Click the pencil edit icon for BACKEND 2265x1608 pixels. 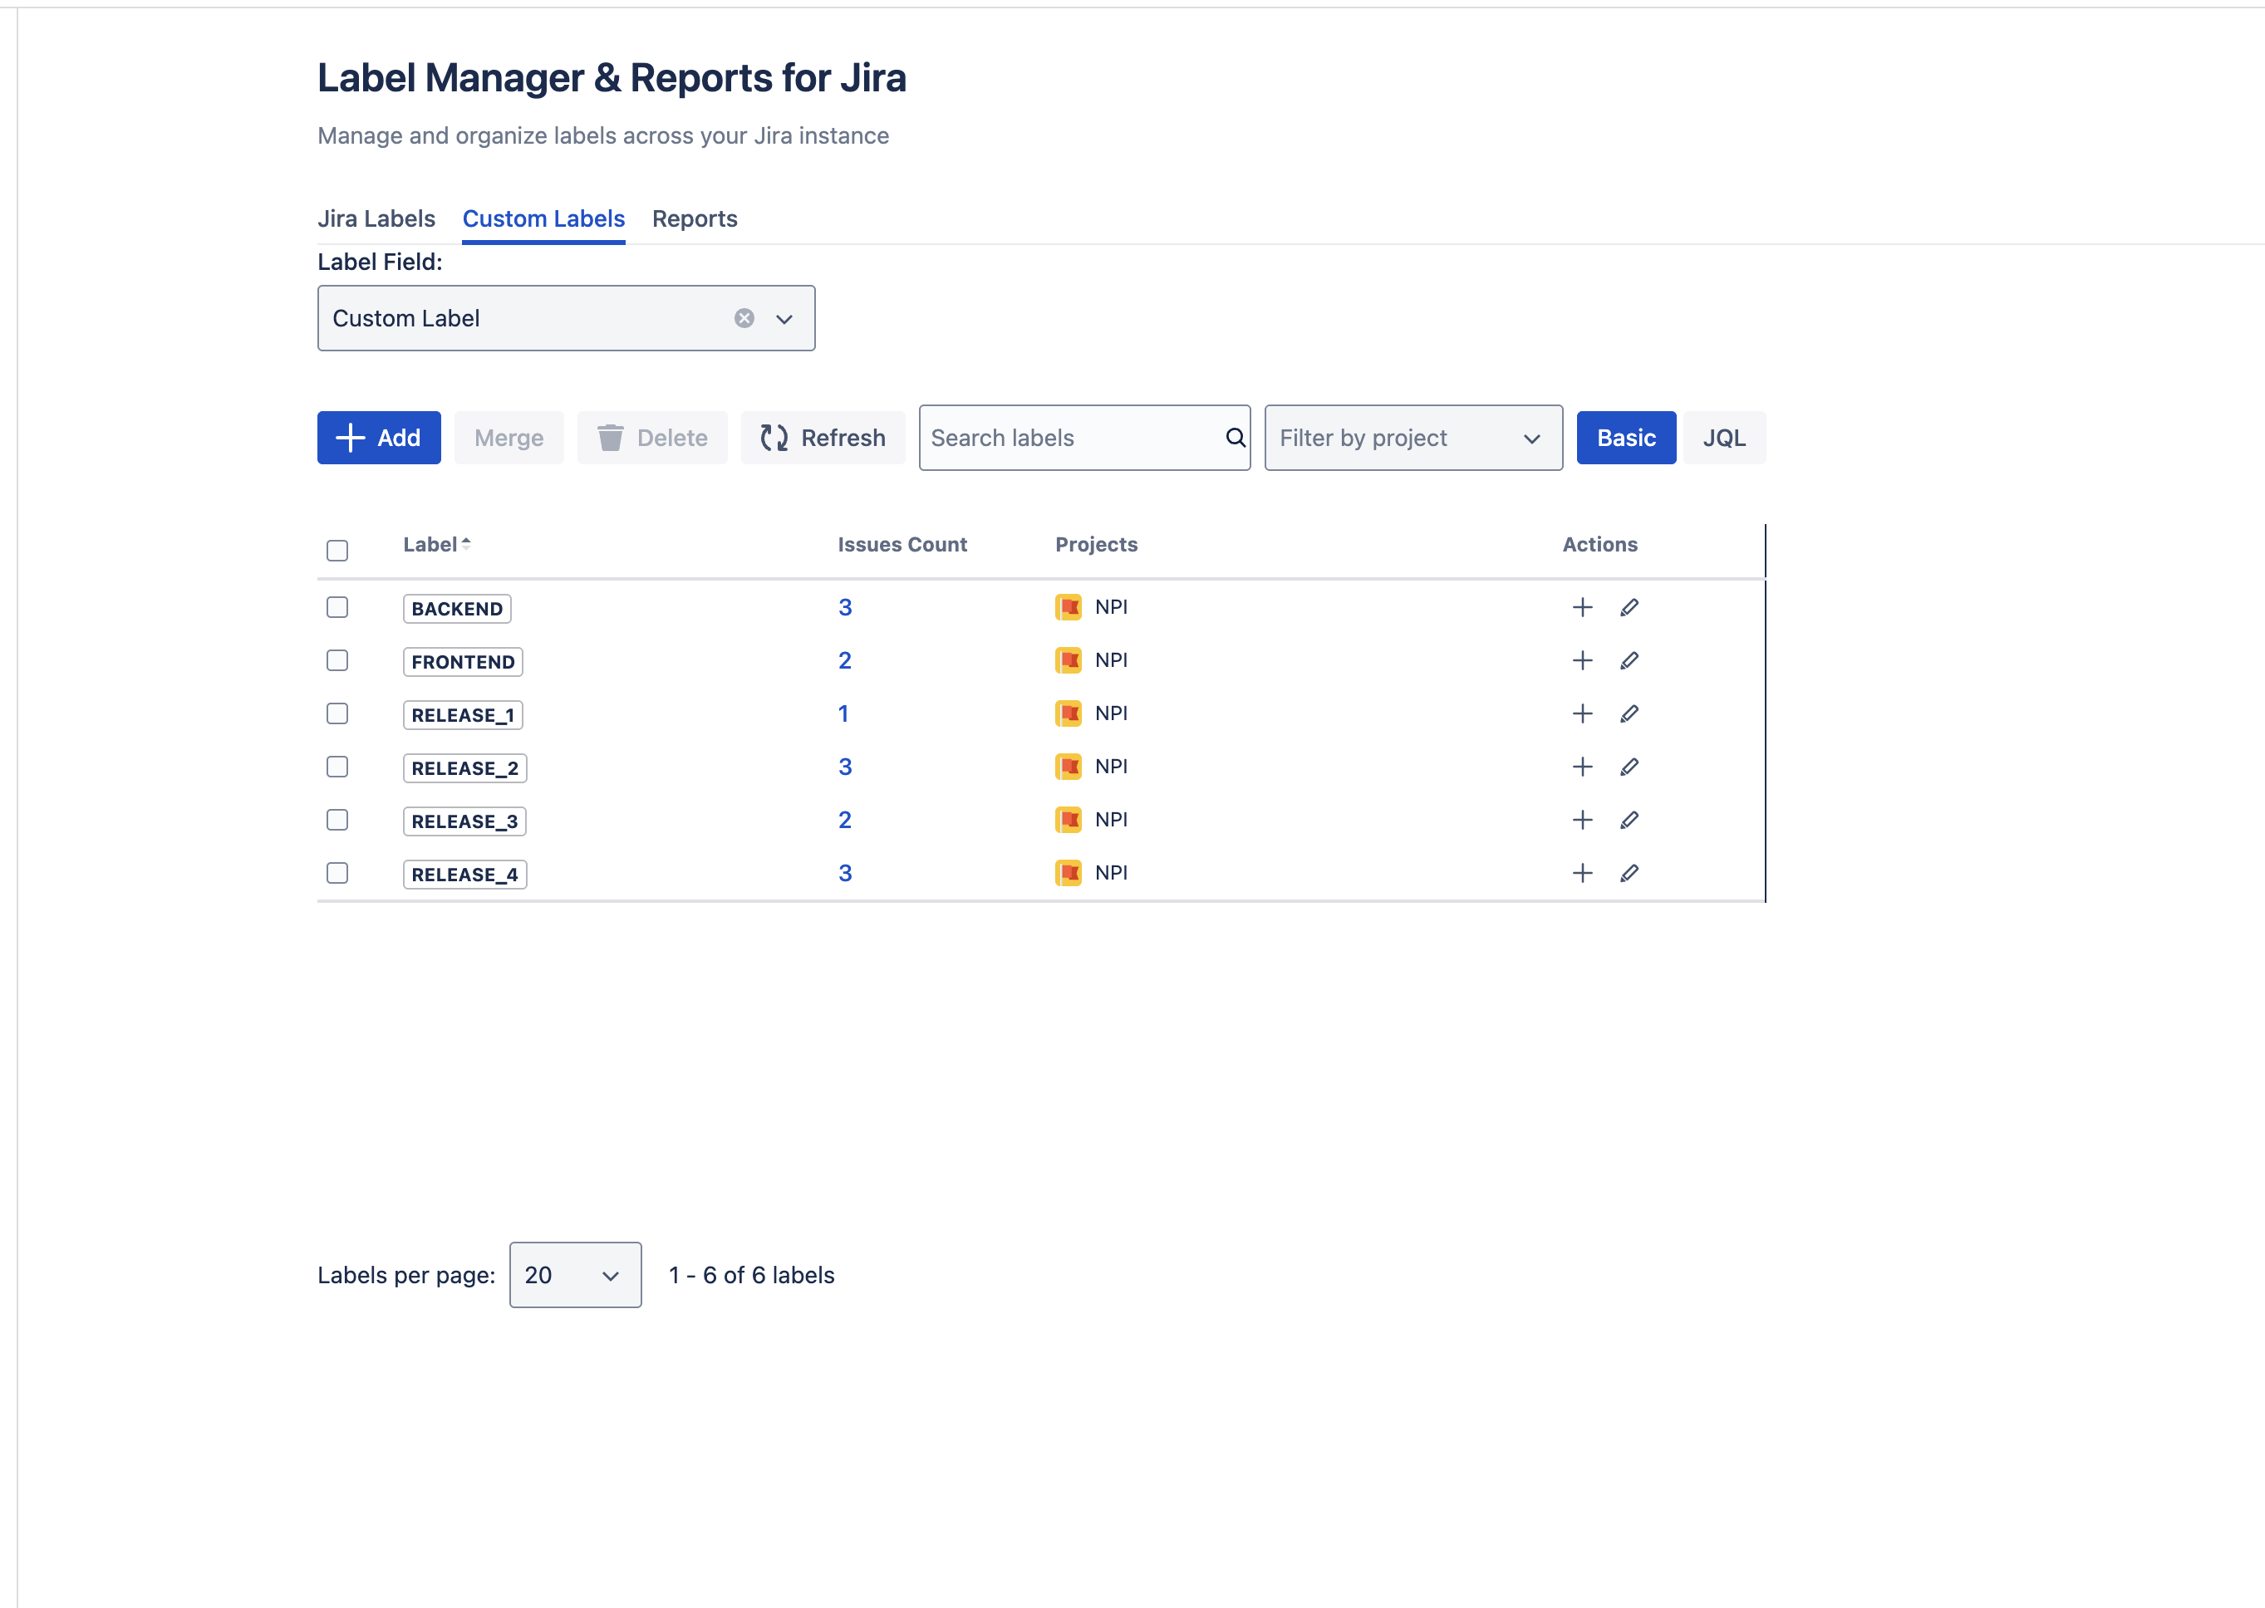click(x=1629, y=608)
